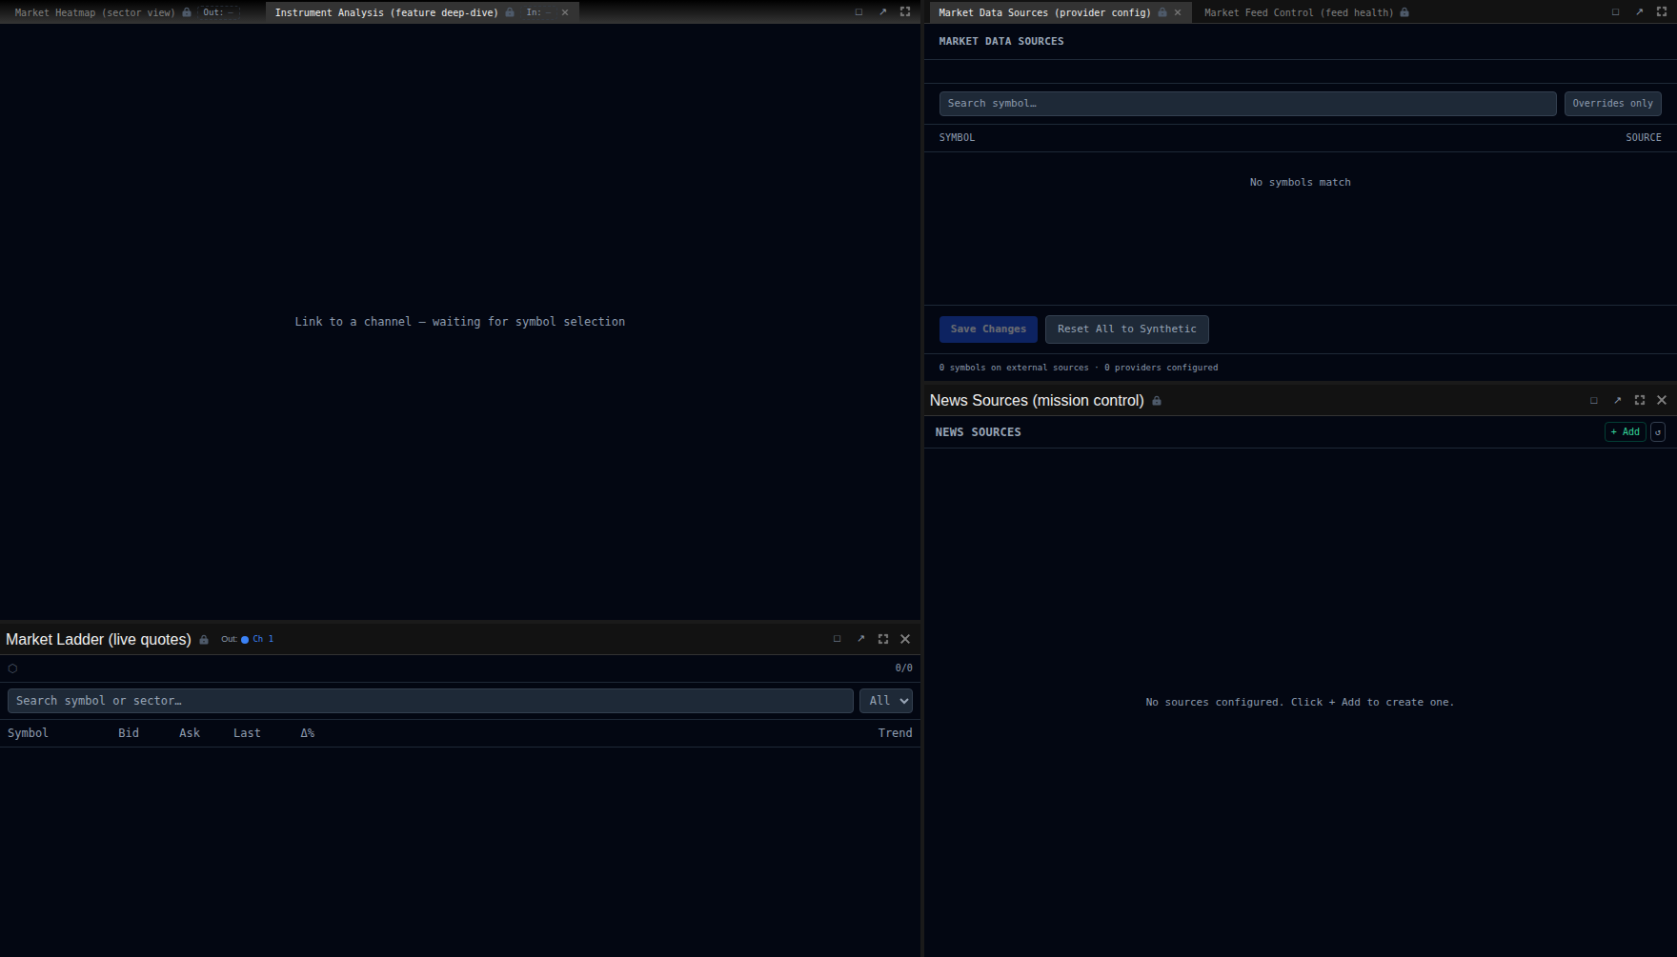
Task: Sort the ladder by the Bid column header
Action: (x=129, y=733)
